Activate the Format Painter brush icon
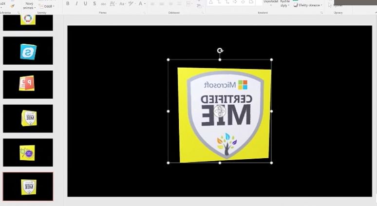This screenshot has width=377, height=206. point(12,6)
